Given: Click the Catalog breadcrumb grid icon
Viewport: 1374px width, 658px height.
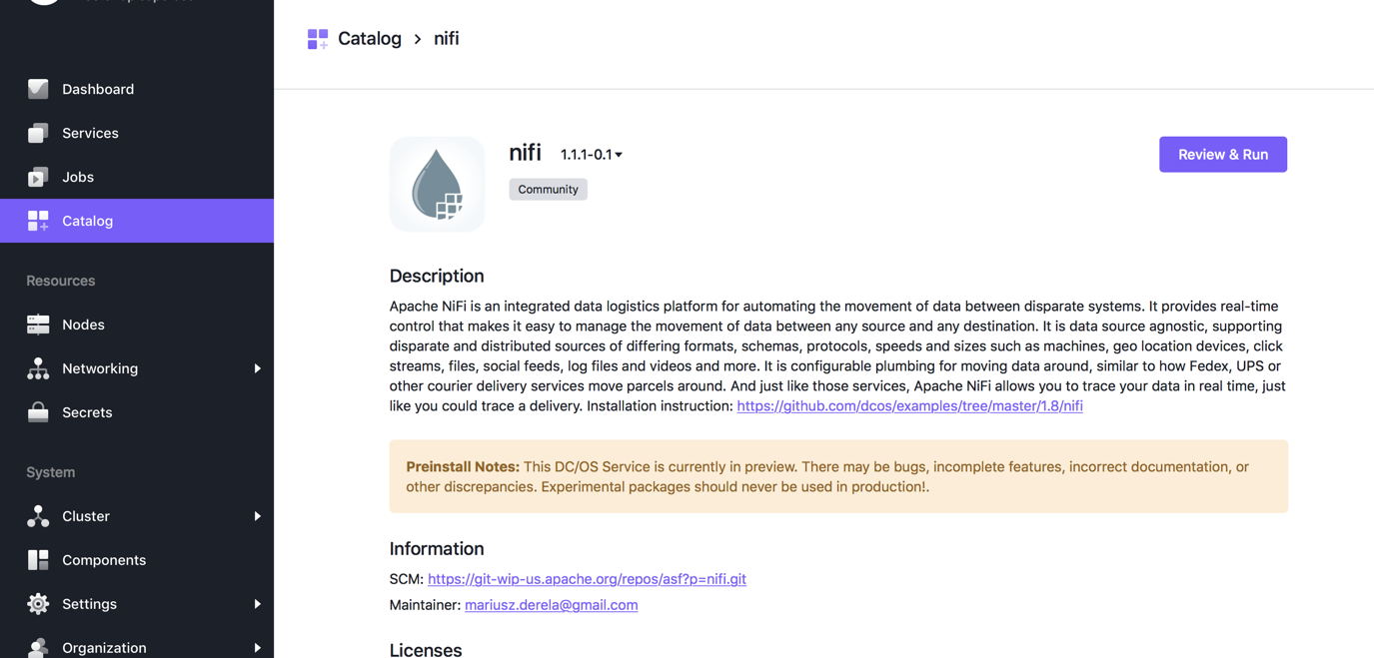Looking at the screenshot, I should (x=318, y=39).
